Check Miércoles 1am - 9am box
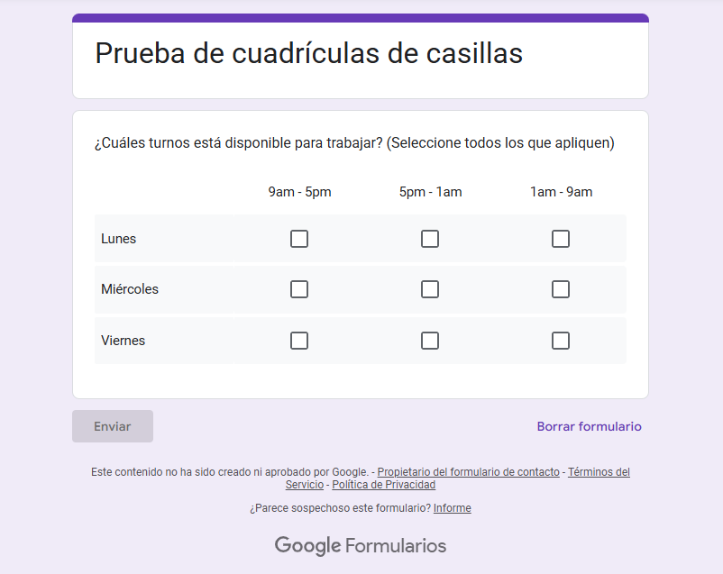 click(x=561, y=289)
